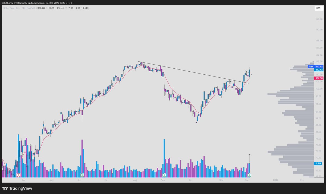Click the 90.00 price scale label
This screenshot has height=194, width=326.
coord(319,112)
